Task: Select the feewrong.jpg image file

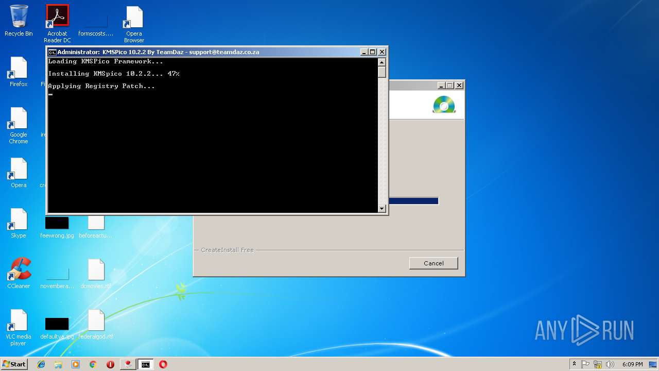Action: coord(57,227)
